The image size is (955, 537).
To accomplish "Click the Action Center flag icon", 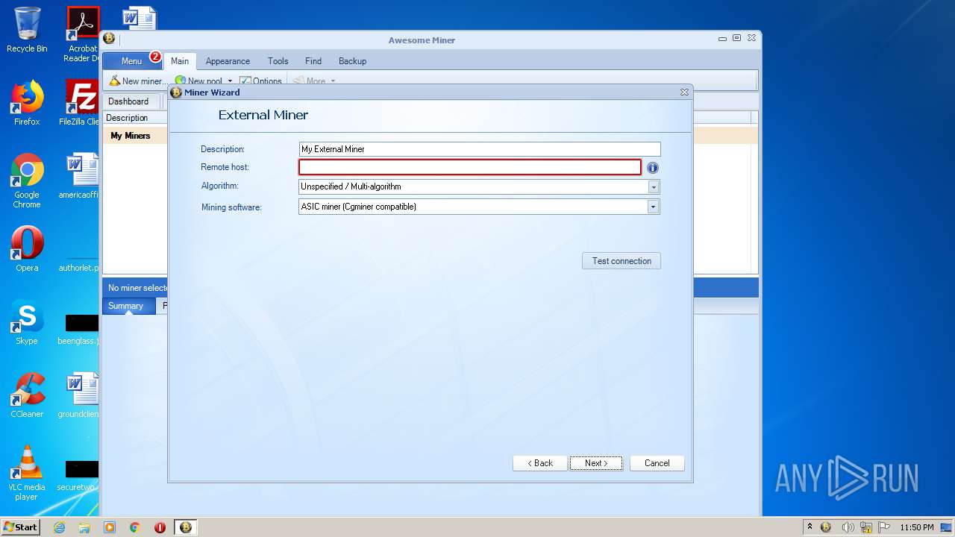I will 884,527.
